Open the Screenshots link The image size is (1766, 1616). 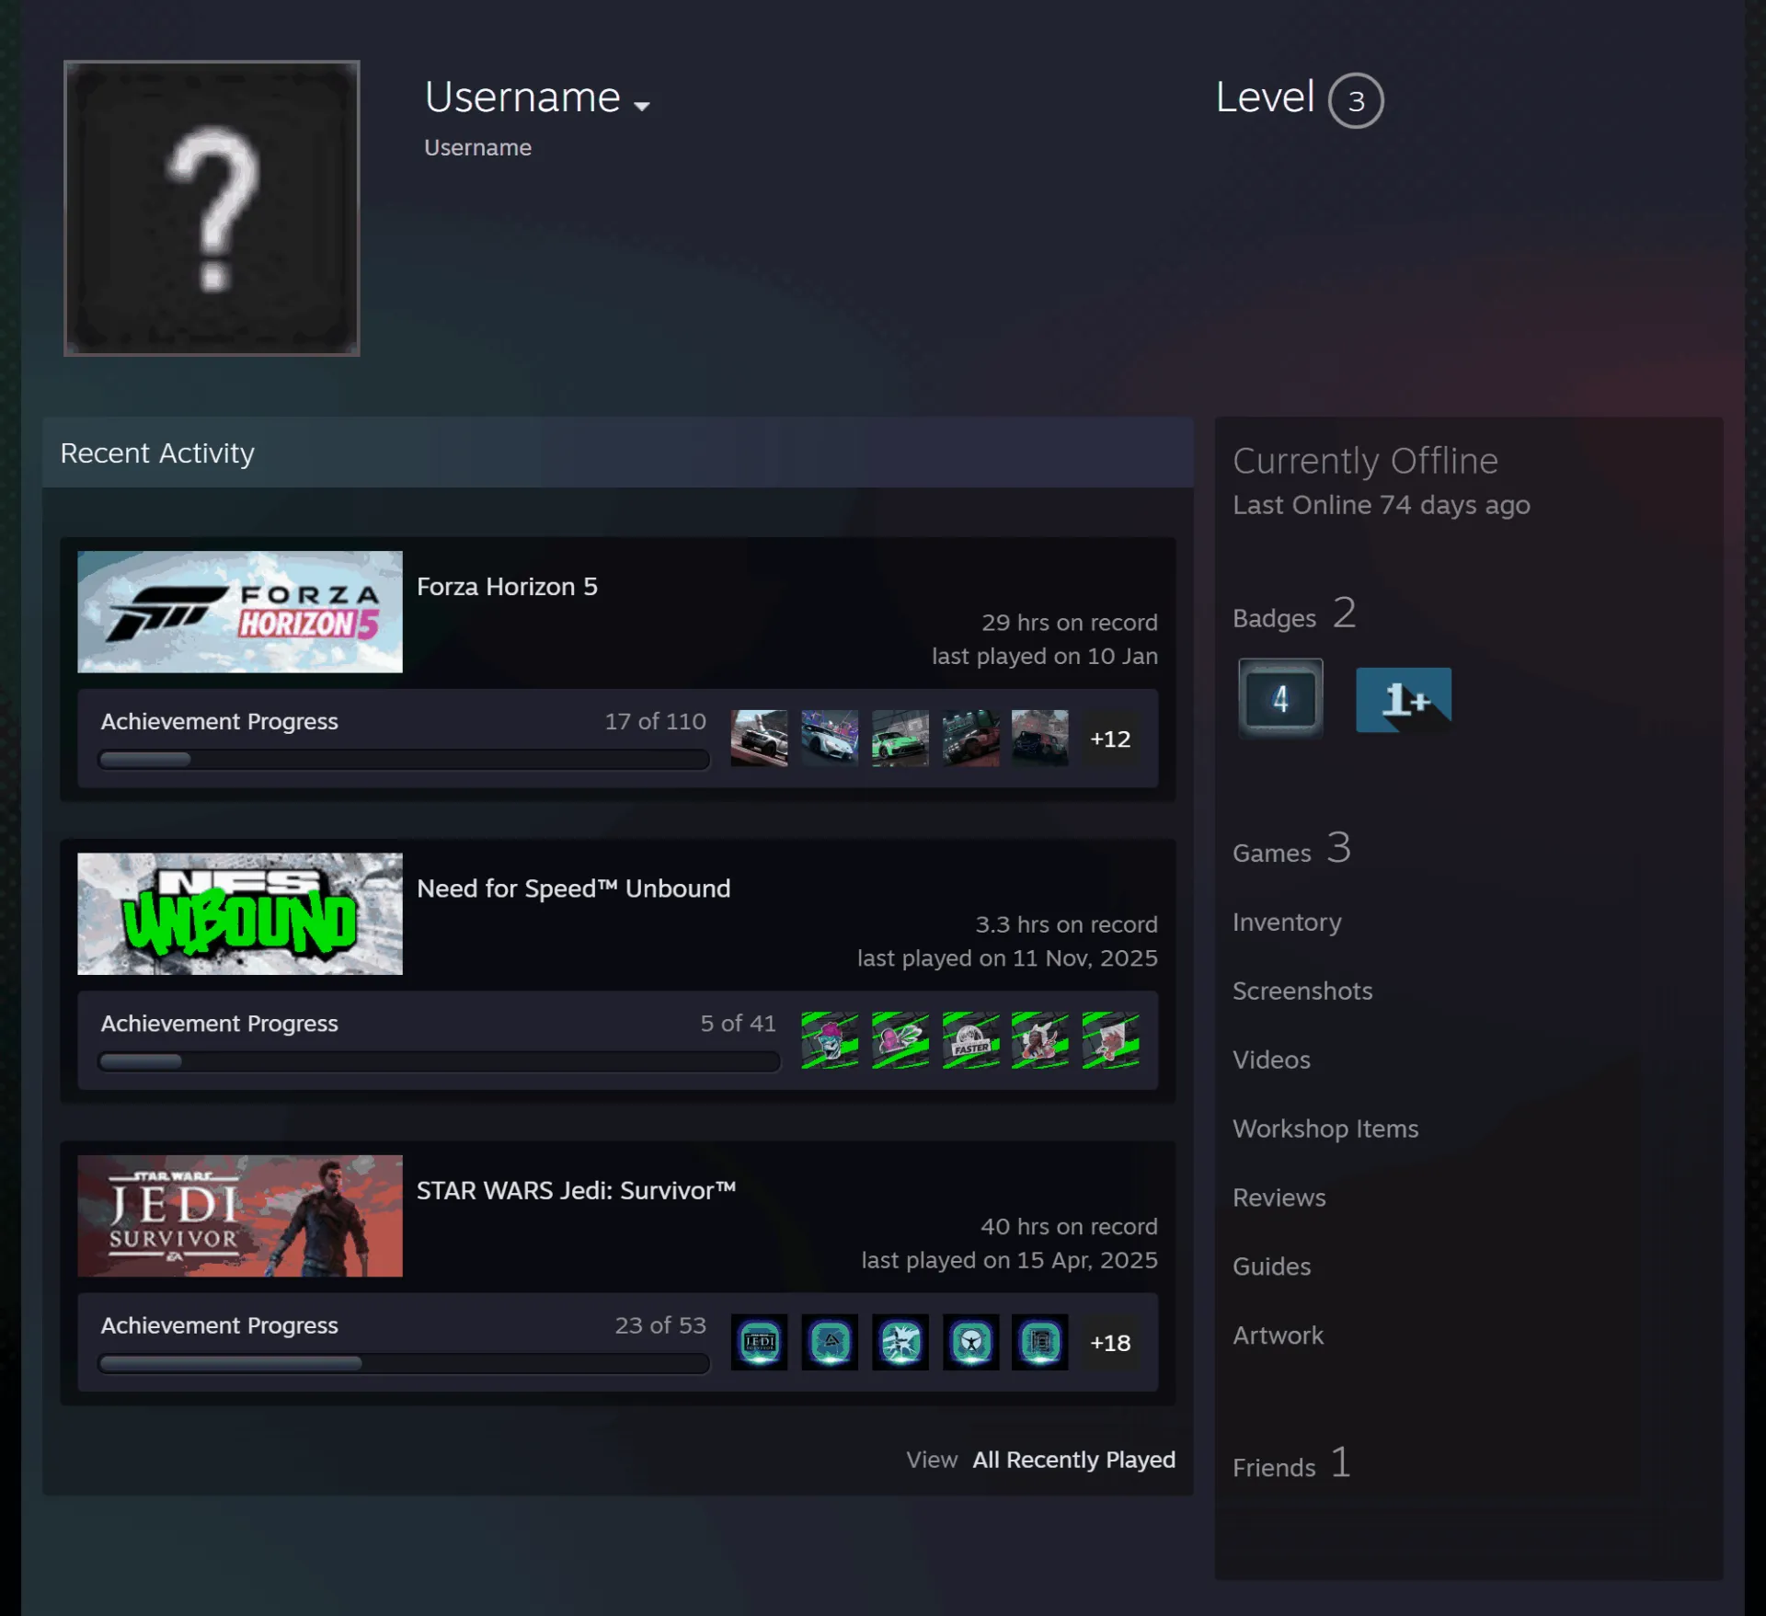click(1302, 991)
